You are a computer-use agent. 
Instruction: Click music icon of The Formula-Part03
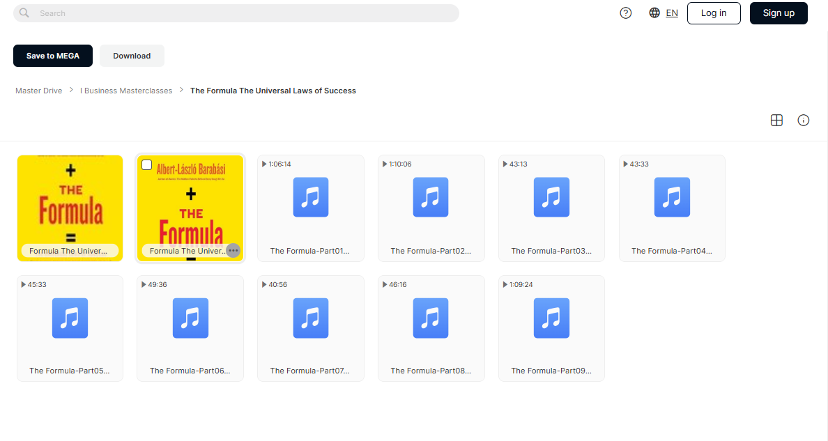click(x=551, y=197)
